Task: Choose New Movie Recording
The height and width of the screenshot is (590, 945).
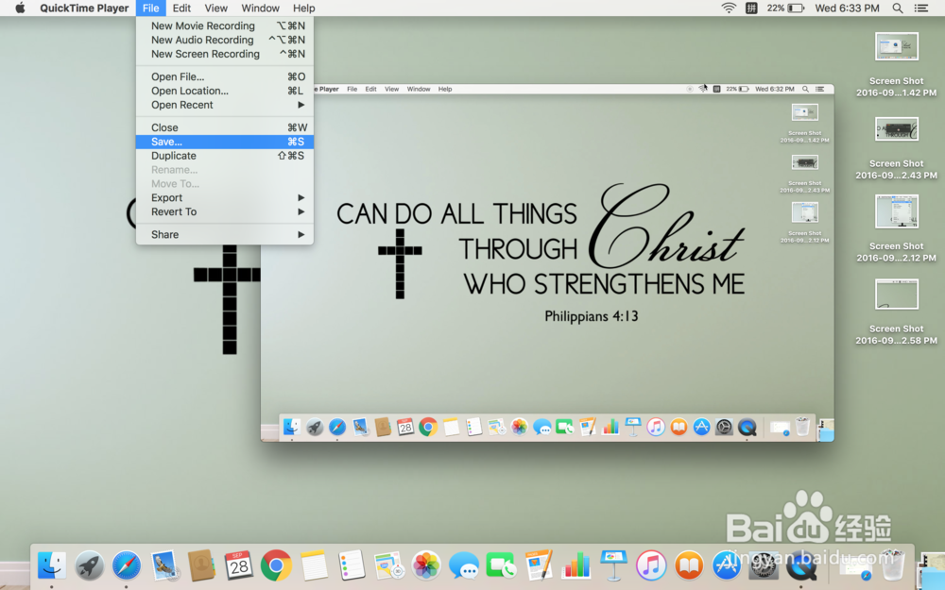Action: pos(225,25)
